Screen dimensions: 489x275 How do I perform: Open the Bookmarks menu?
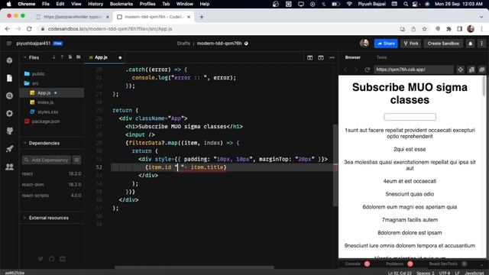point(121,4)
